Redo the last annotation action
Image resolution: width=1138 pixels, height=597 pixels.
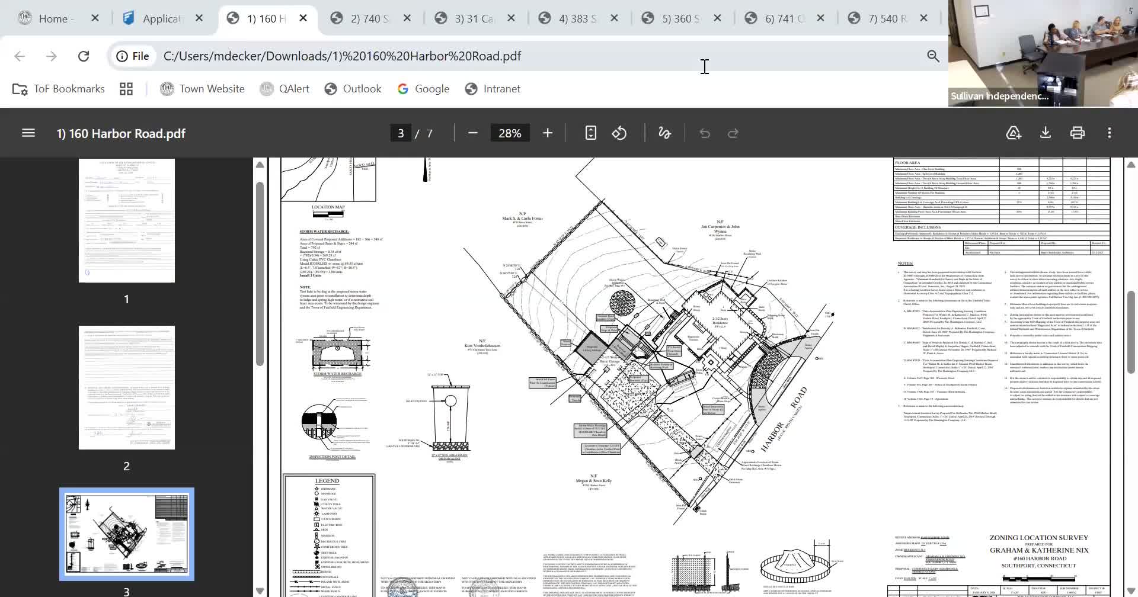(734, 133)
